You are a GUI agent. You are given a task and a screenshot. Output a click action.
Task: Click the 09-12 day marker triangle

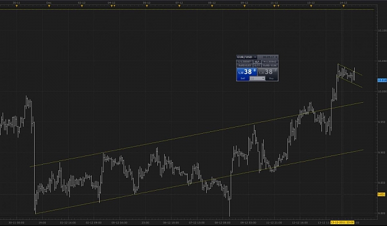point(245,6)
